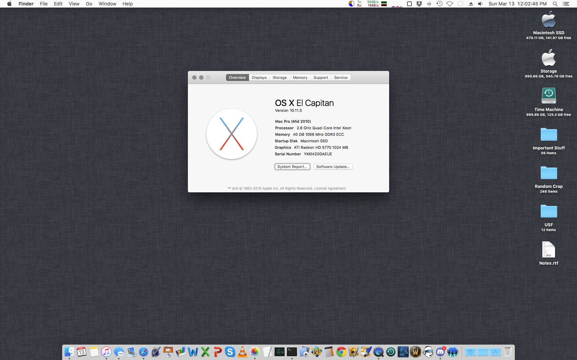Screen dimensions: 577x360
Task: Select Time Machine drive on desktop
Action: pos(549,102)
